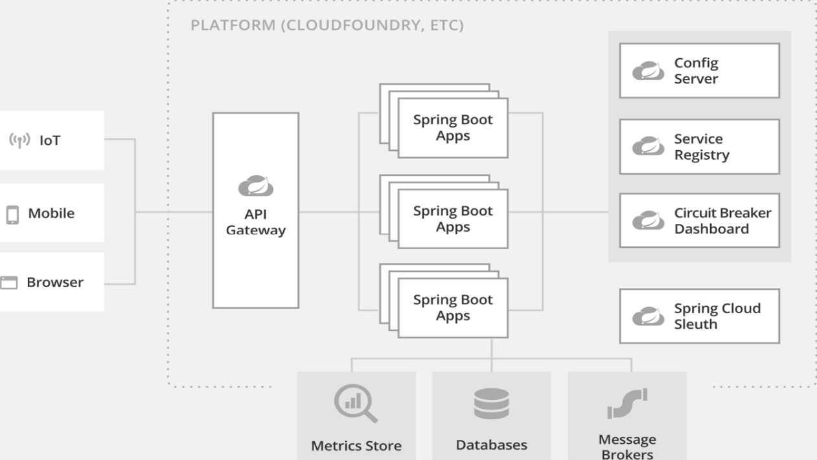Viewport: 817px width, 460px height.
Task: Click the 'Metrics Store' label text
Action: click(356, 446)
